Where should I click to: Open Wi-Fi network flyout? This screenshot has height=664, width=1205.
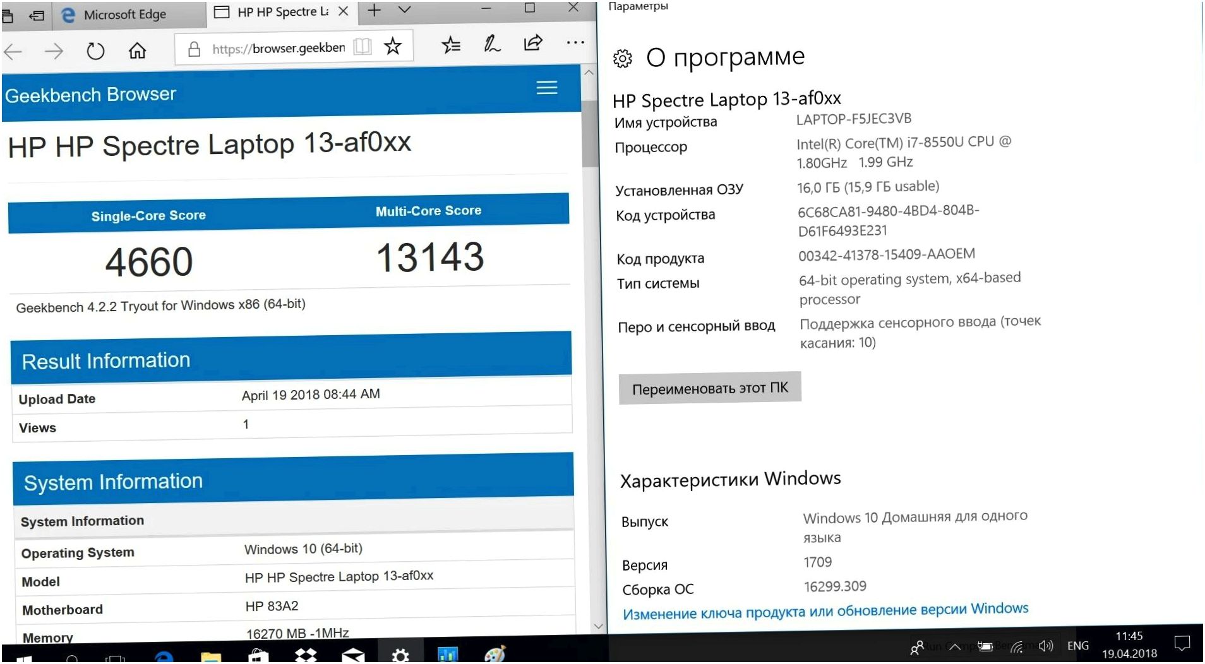click(1016, 646)
